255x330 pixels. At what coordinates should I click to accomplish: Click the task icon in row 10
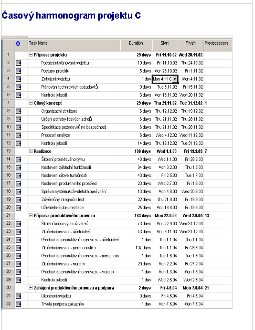(19, 127)
